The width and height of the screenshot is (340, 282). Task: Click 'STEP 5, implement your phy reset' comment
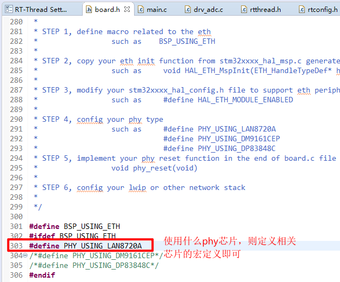click(111, 158)
